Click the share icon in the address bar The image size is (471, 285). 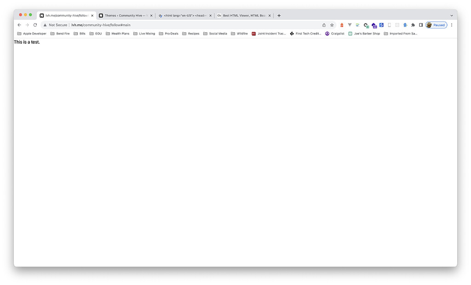coord(323,25)
